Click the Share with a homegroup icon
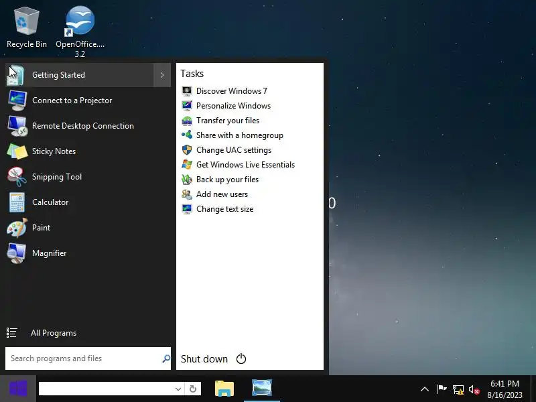 [187, 135]
